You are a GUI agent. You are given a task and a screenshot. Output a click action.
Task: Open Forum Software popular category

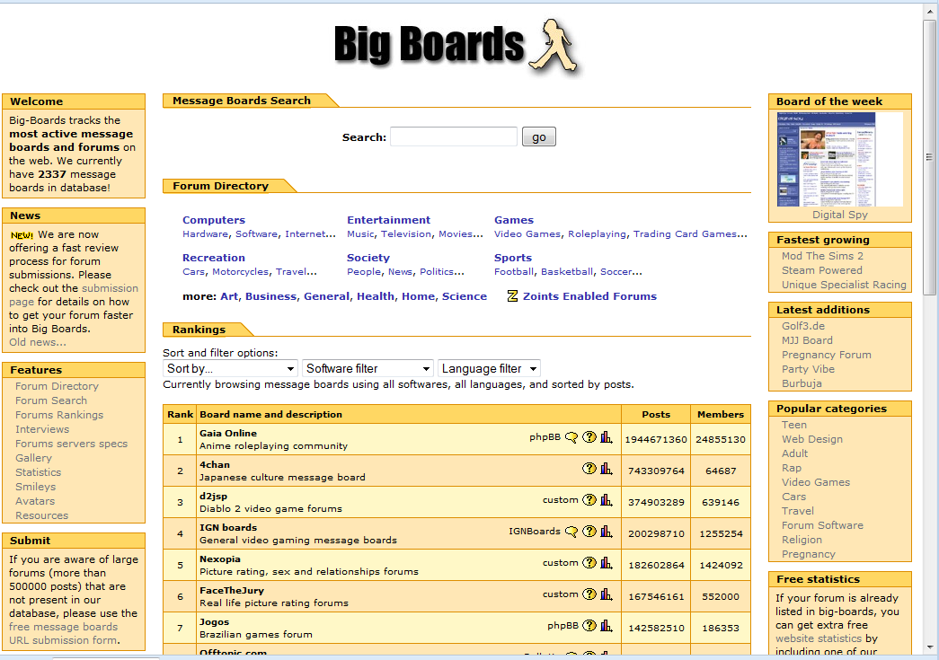[x=822, y=525]
